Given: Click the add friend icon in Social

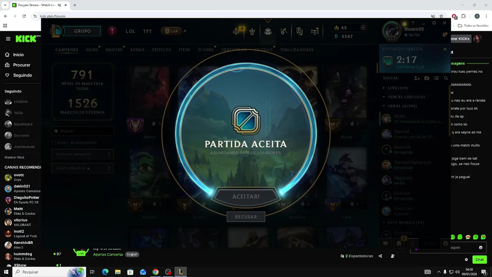Looking at the screenshot, I should click(x=417, y=78).
